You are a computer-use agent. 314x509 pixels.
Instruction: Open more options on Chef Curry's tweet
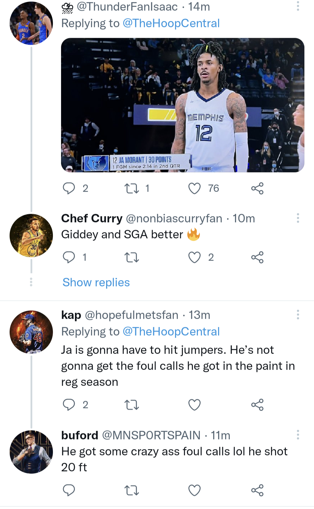click(x=298, y=218)
